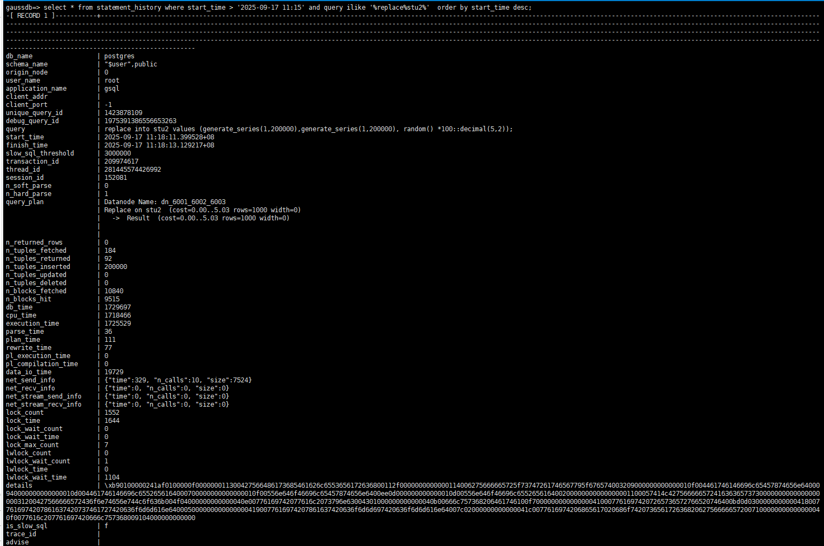The image size is (824, 546).
Task: Click the db_time value 1729697
Action: [117, 307]
